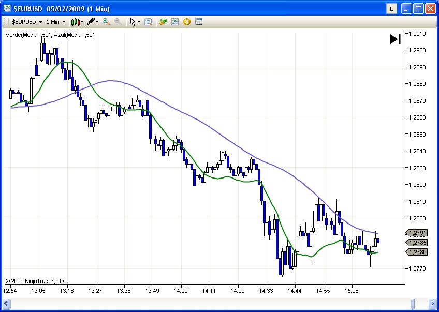Open the indicators line chart icon
Image resolution: width=439 pixels, height=312 pixels.
tap(175, 22)
